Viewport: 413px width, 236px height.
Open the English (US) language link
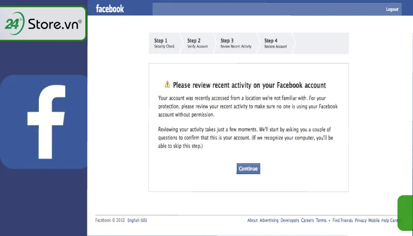tap(137, 220)
